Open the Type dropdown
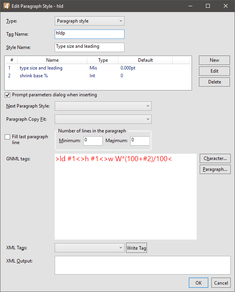Viewport: 235px width, 292px height. point(90,21)
